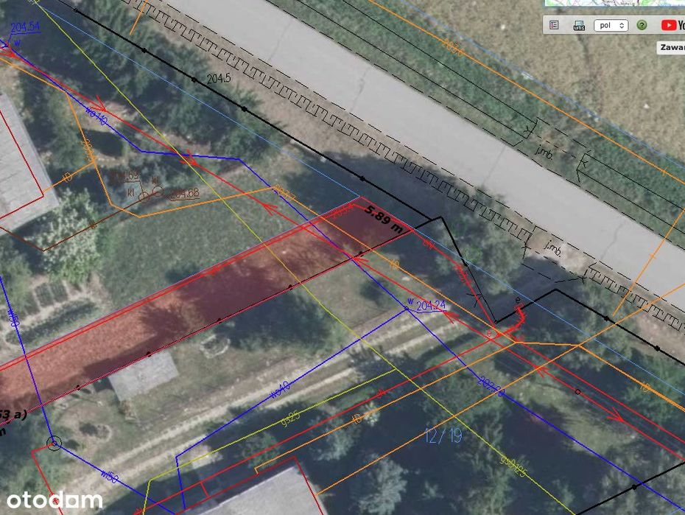Click the circled manhole symbol on blue line
The image size is (685, 515).
point(54,444)
